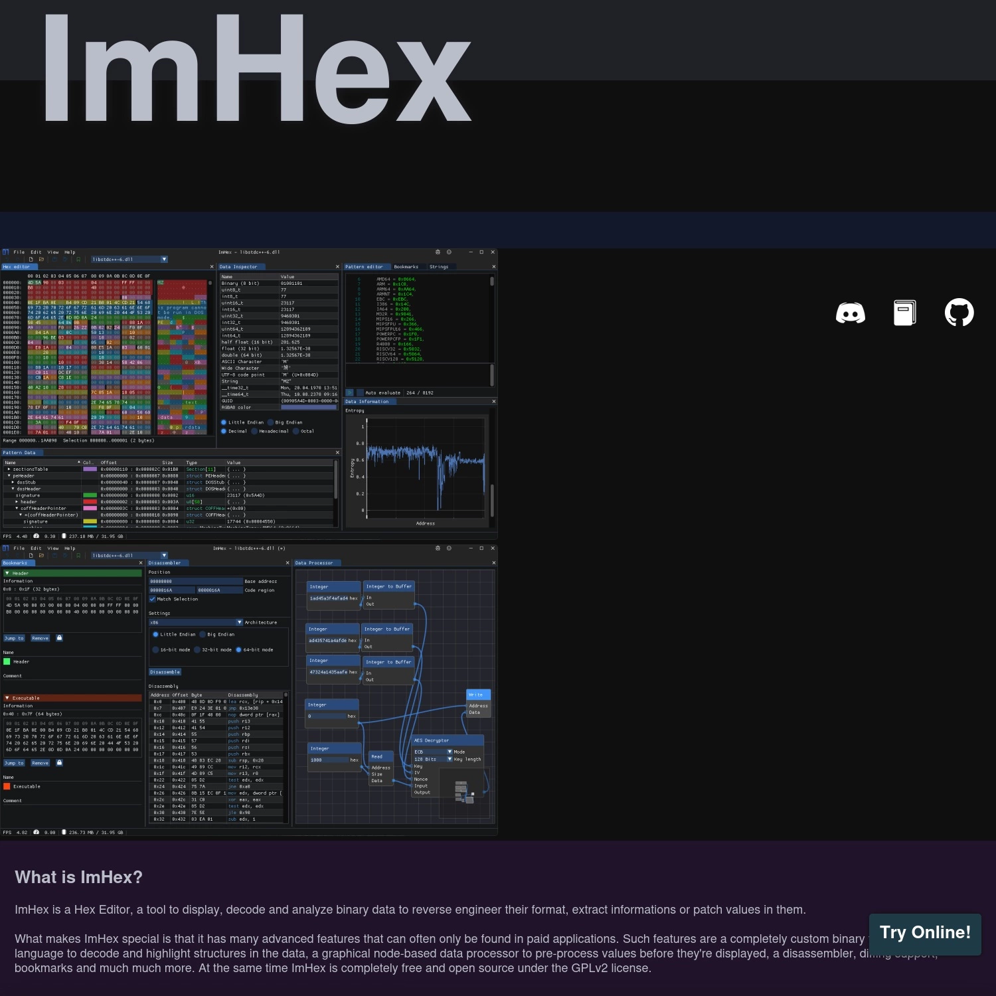Select Big Endian in Disassembler settings
The image size is (996, 996).
click(x=217, y=635)
